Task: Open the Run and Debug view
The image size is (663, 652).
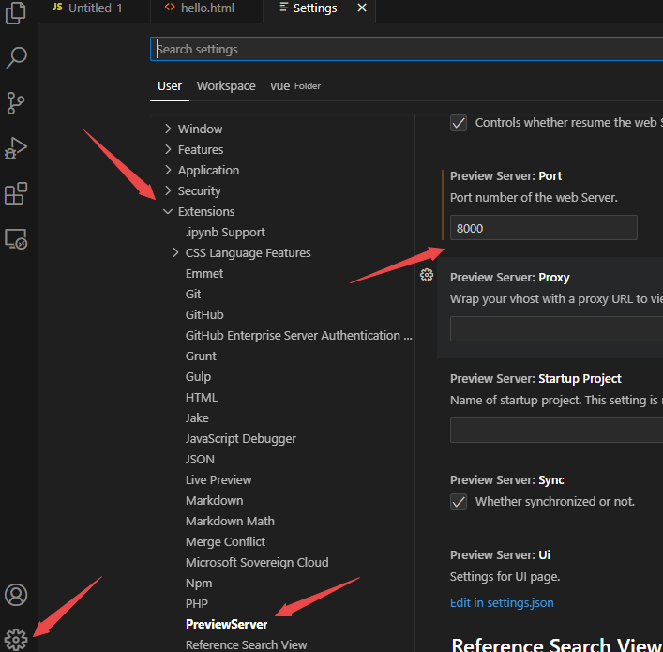Action: point(16,148)
